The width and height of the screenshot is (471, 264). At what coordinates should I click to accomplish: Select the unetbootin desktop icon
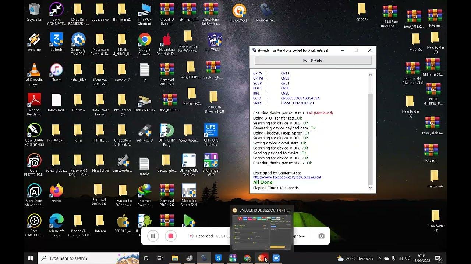pyautogui.click(x=123, y=163)
